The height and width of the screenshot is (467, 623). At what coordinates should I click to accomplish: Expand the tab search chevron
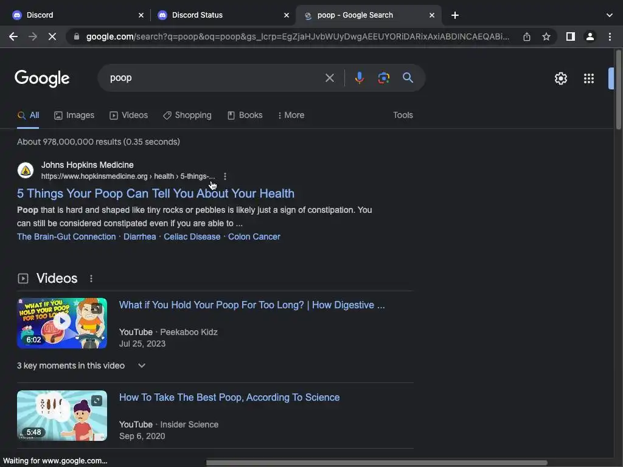click(x=610, y=15)
